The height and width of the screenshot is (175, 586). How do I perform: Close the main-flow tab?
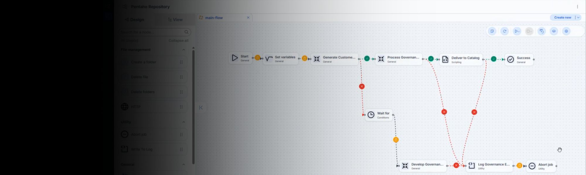pyautogui.click(x=248, y=17)
